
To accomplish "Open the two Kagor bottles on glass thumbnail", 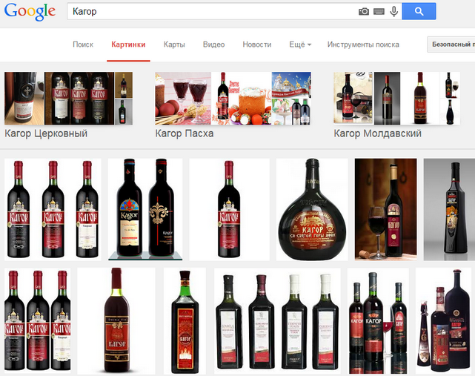I will click(145, 209).
